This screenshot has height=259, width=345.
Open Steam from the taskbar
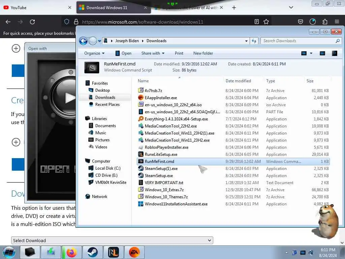(x=92, y=252)
